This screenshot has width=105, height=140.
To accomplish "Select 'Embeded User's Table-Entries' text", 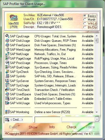I will [x=53, y=99].
